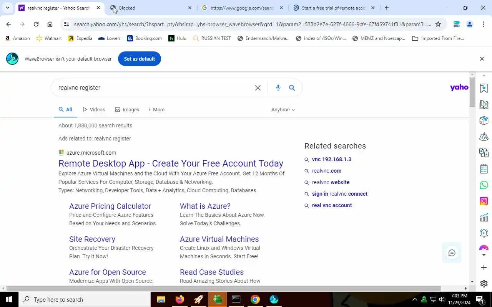Open the Hulu bookmark
Image resolution: width=492 pixels, height=307 pixels.
(x=178, y=38)
